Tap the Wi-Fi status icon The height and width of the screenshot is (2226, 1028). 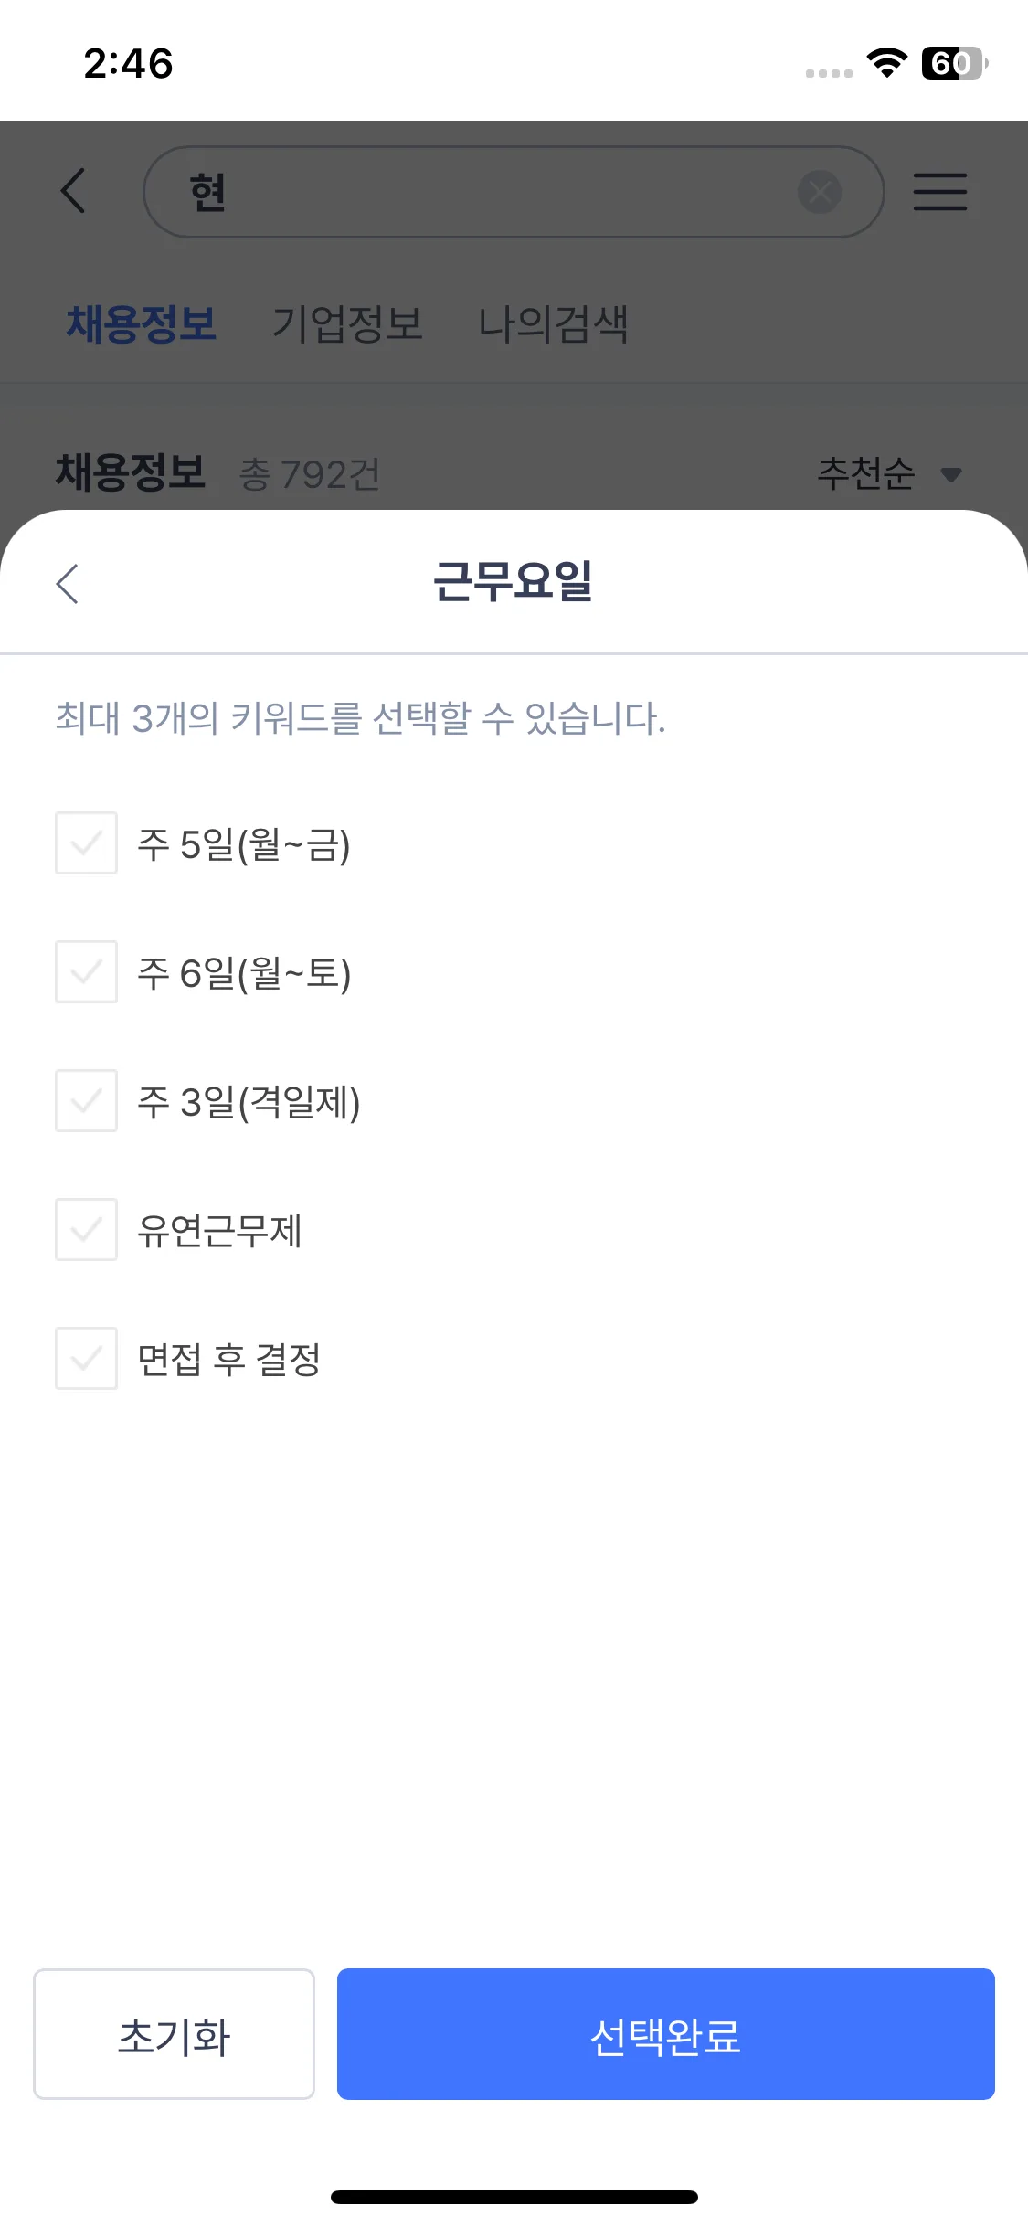pos(885,63)
